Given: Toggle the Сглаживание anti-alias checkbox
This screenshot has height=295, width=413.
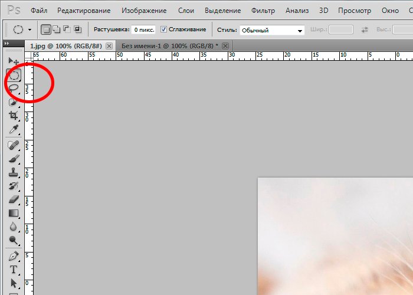Looking at the screenshot, I should tap(164, 29).
